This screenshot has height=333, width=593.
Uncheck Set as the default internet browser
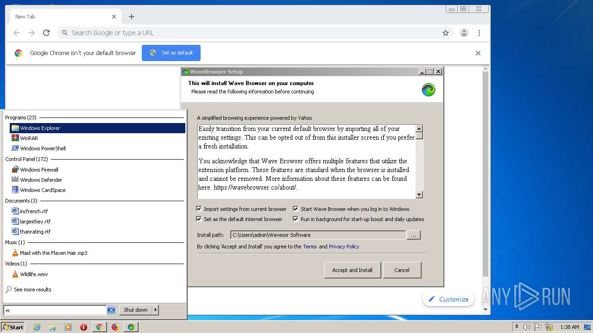(199, 219)
